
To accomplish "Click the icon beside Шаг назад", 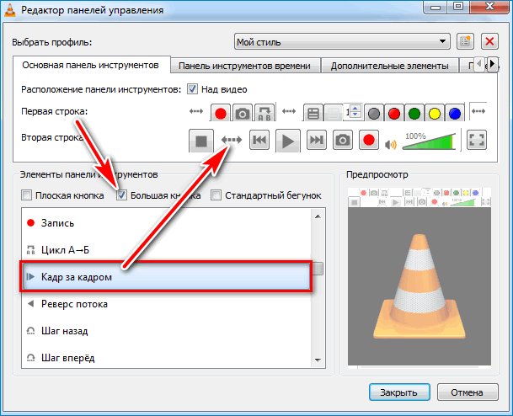I will pos(31,331).
